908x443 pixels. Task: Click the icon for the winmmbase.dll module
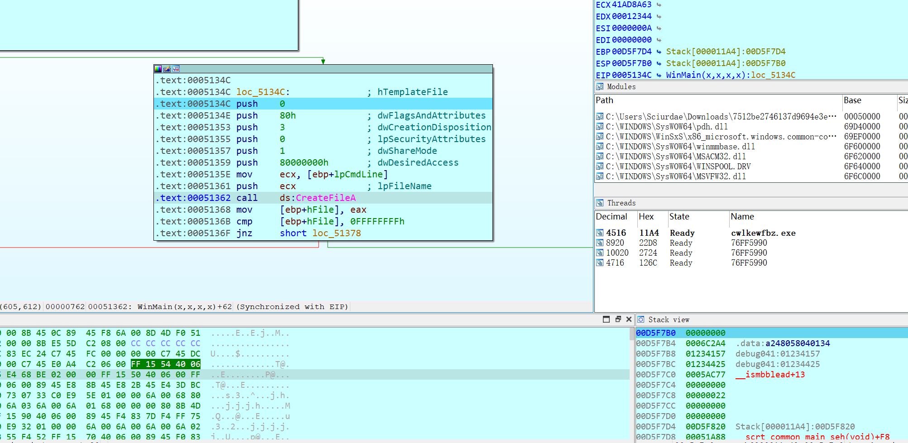coord(600,147)
